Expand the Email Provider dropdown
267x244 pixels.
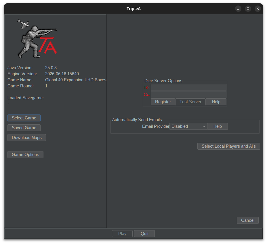(188, 126)
